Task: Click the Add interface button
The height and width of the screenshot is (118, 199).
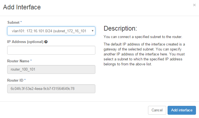Action: pos(182,110)
